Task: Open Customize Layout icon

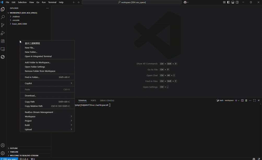Action: coord(224,2)
